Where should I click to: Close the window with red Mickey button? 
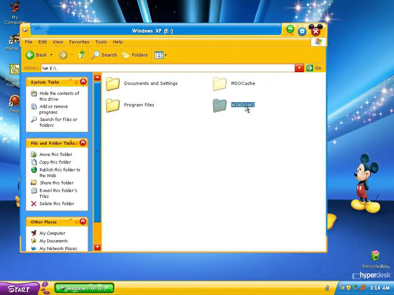[316, 31]
